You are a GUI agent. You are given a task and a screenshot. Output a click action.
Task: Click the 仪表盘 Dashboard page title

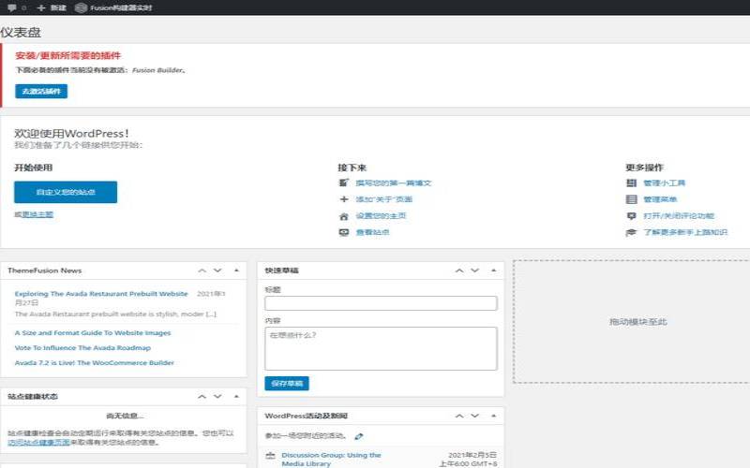pyautogui.click(x=21, y=33)
